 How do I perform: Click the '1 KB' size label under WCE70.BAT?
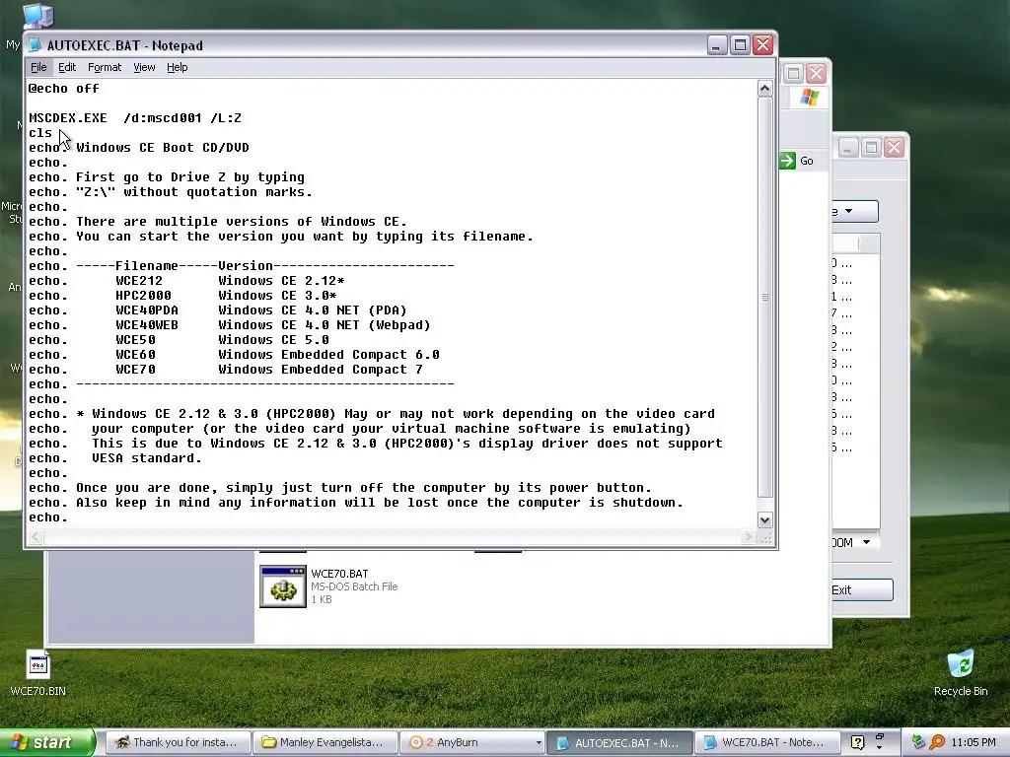pos(322,599)
